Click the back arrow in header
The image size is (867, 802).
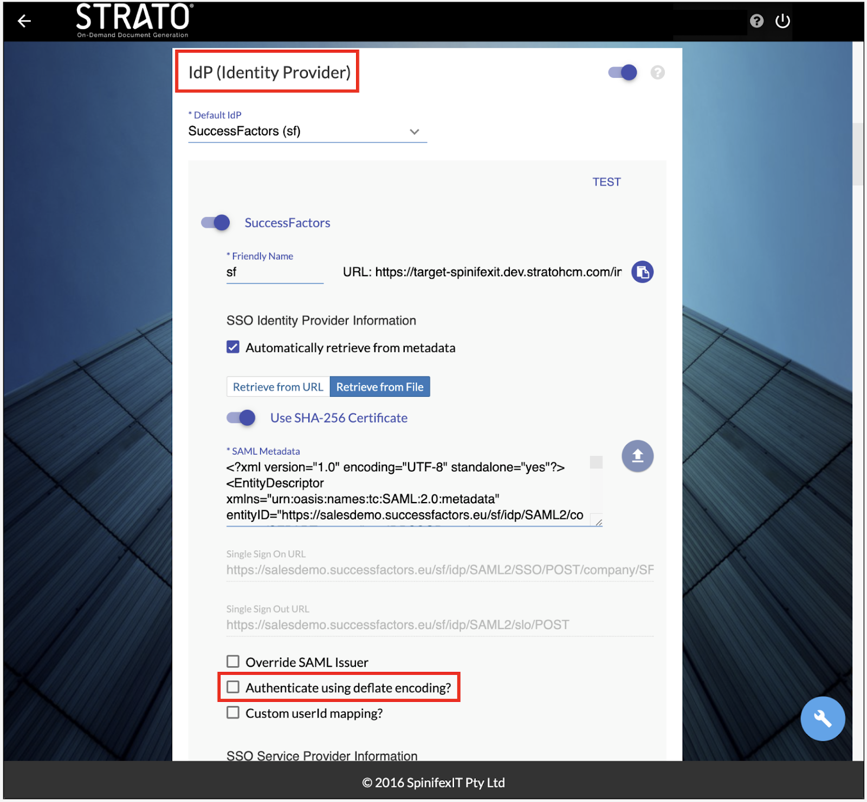[24, 21]
